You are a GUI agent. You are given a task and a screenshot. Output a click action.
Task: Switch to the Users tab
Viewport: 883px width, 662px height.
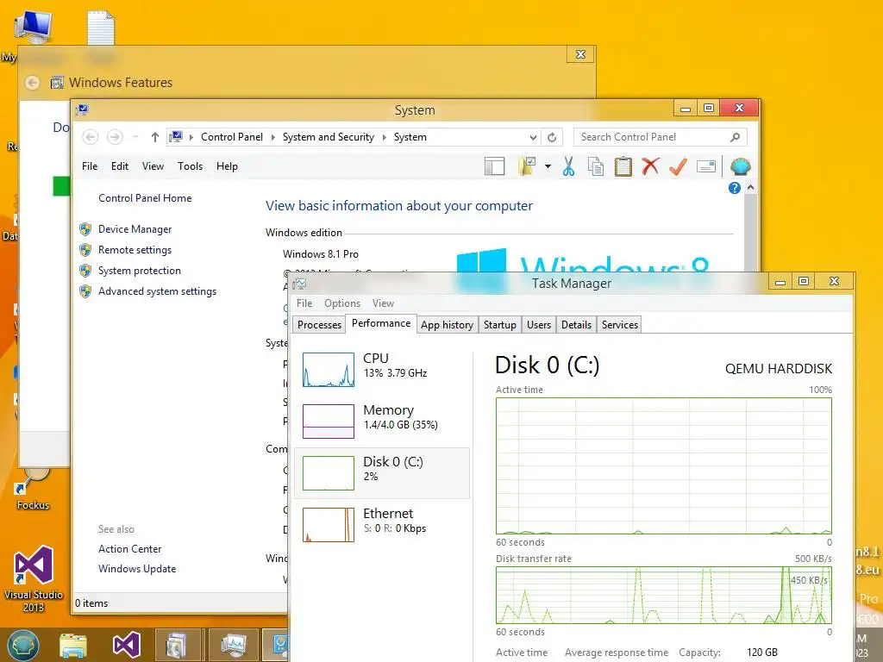(538, 325)
